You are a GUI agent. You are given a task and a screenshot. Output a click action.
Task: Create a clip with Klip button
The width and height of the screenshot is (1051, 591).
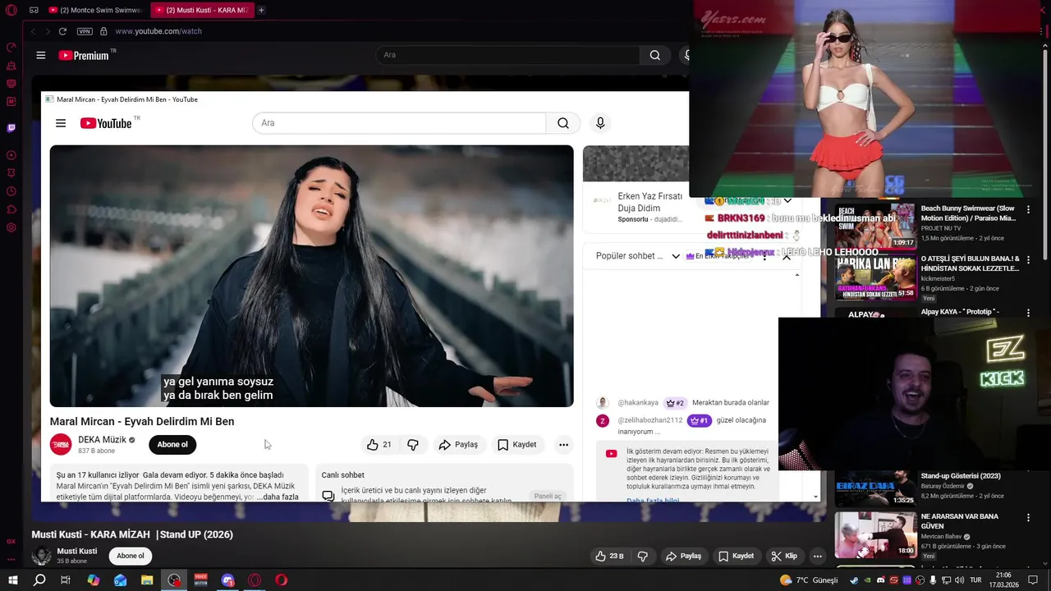(784, 556)
